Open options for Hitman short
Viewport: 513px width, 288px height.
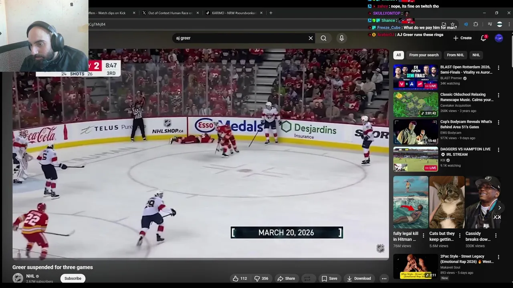(x=424, y=236)
